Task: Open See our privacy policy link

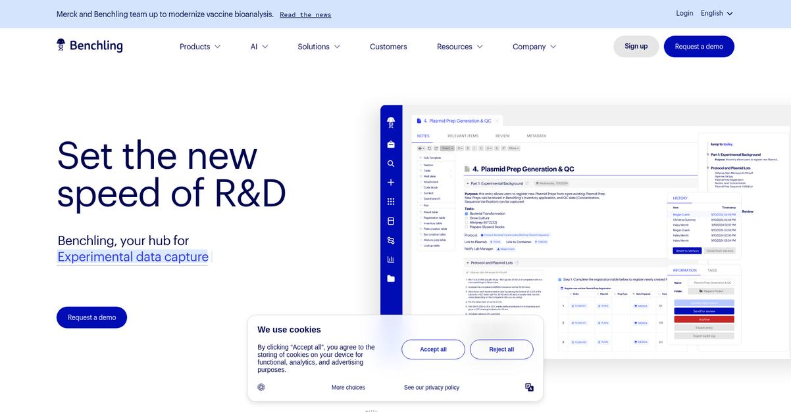Action: point(432,387)
